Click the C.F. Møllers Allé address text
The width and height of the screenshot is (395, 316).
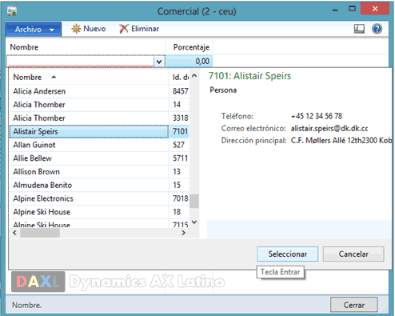click(341, 141)
